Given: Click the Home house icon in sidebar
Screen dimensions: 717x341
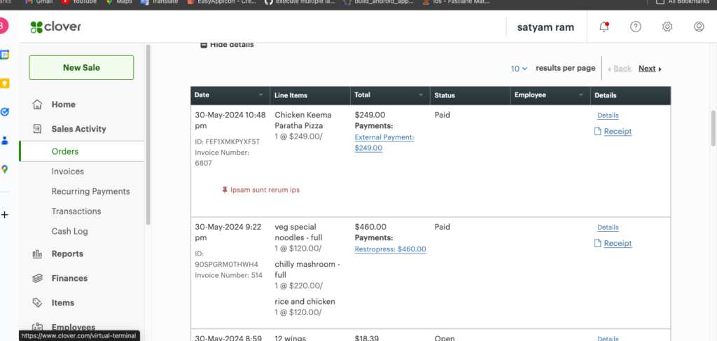Looking at the screenshot, I should coord(38,104).
